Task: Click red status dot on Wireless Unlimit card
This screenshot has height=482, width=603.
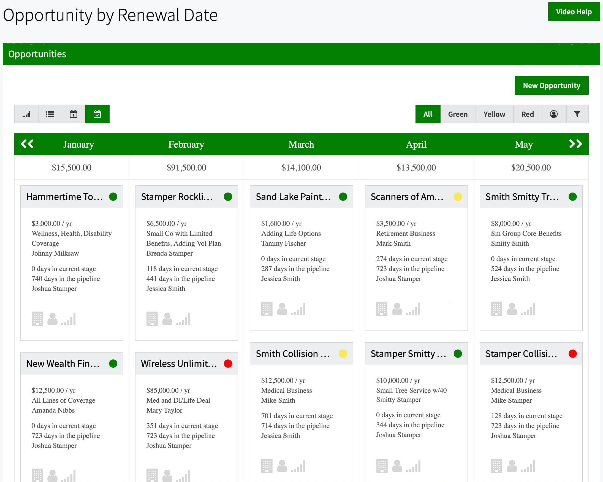Action: 228,364
